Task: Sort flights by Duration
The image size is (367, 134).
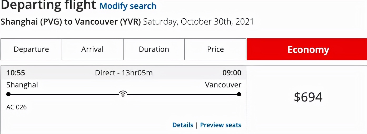Action: click(154, 49)
